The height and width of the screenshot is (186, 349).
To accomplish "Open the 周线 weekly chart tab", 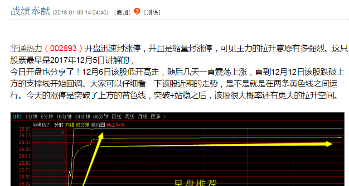I will pyautogui.click(x=130, y=116).
